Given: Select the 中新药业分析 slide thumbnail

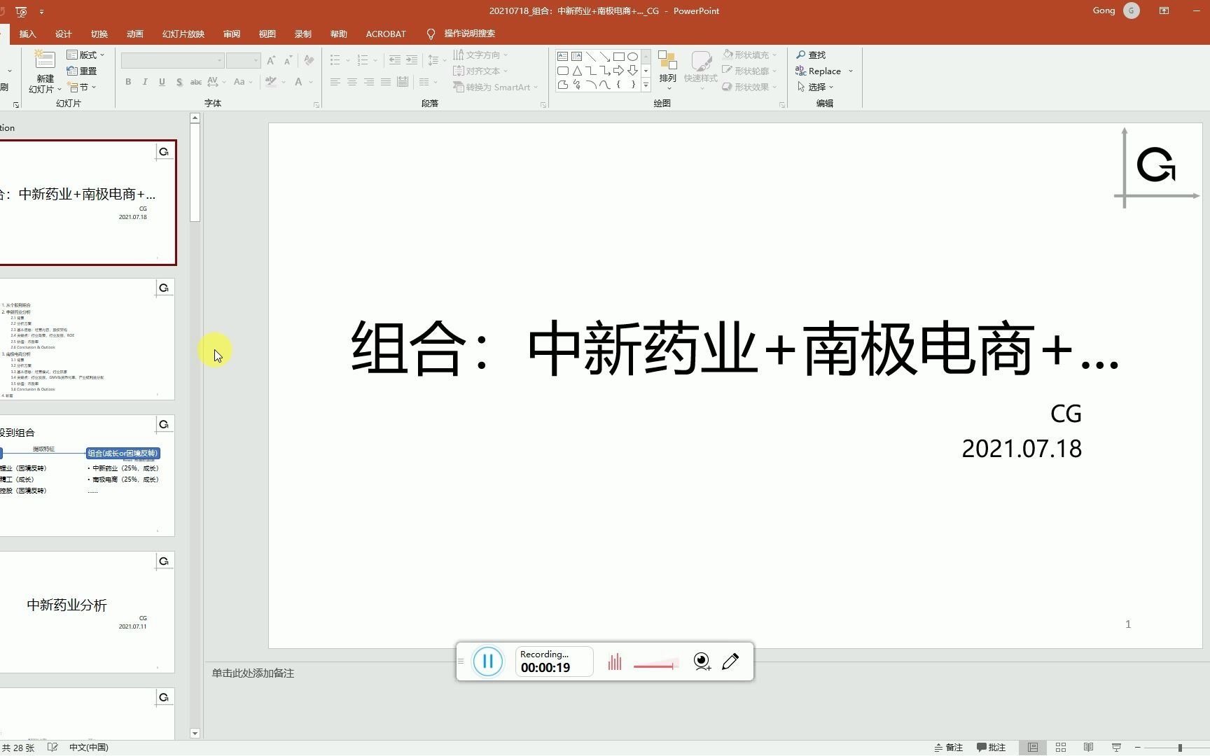Looking at the screenshot, I should pyautogui.click(x=87, y=612).
